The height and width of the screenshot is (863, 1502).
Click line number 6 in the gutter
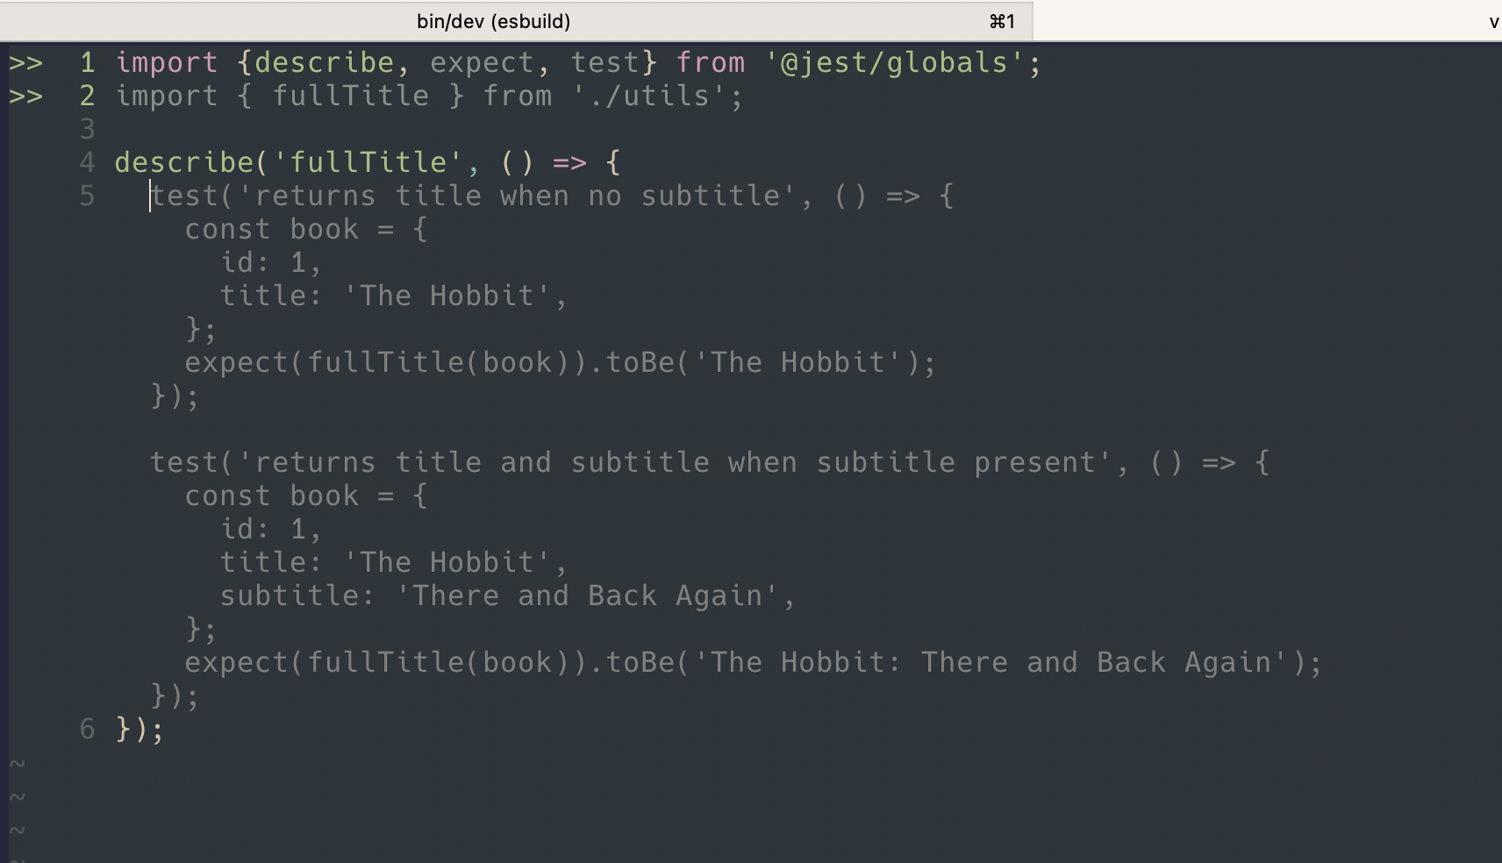(87, 730)
